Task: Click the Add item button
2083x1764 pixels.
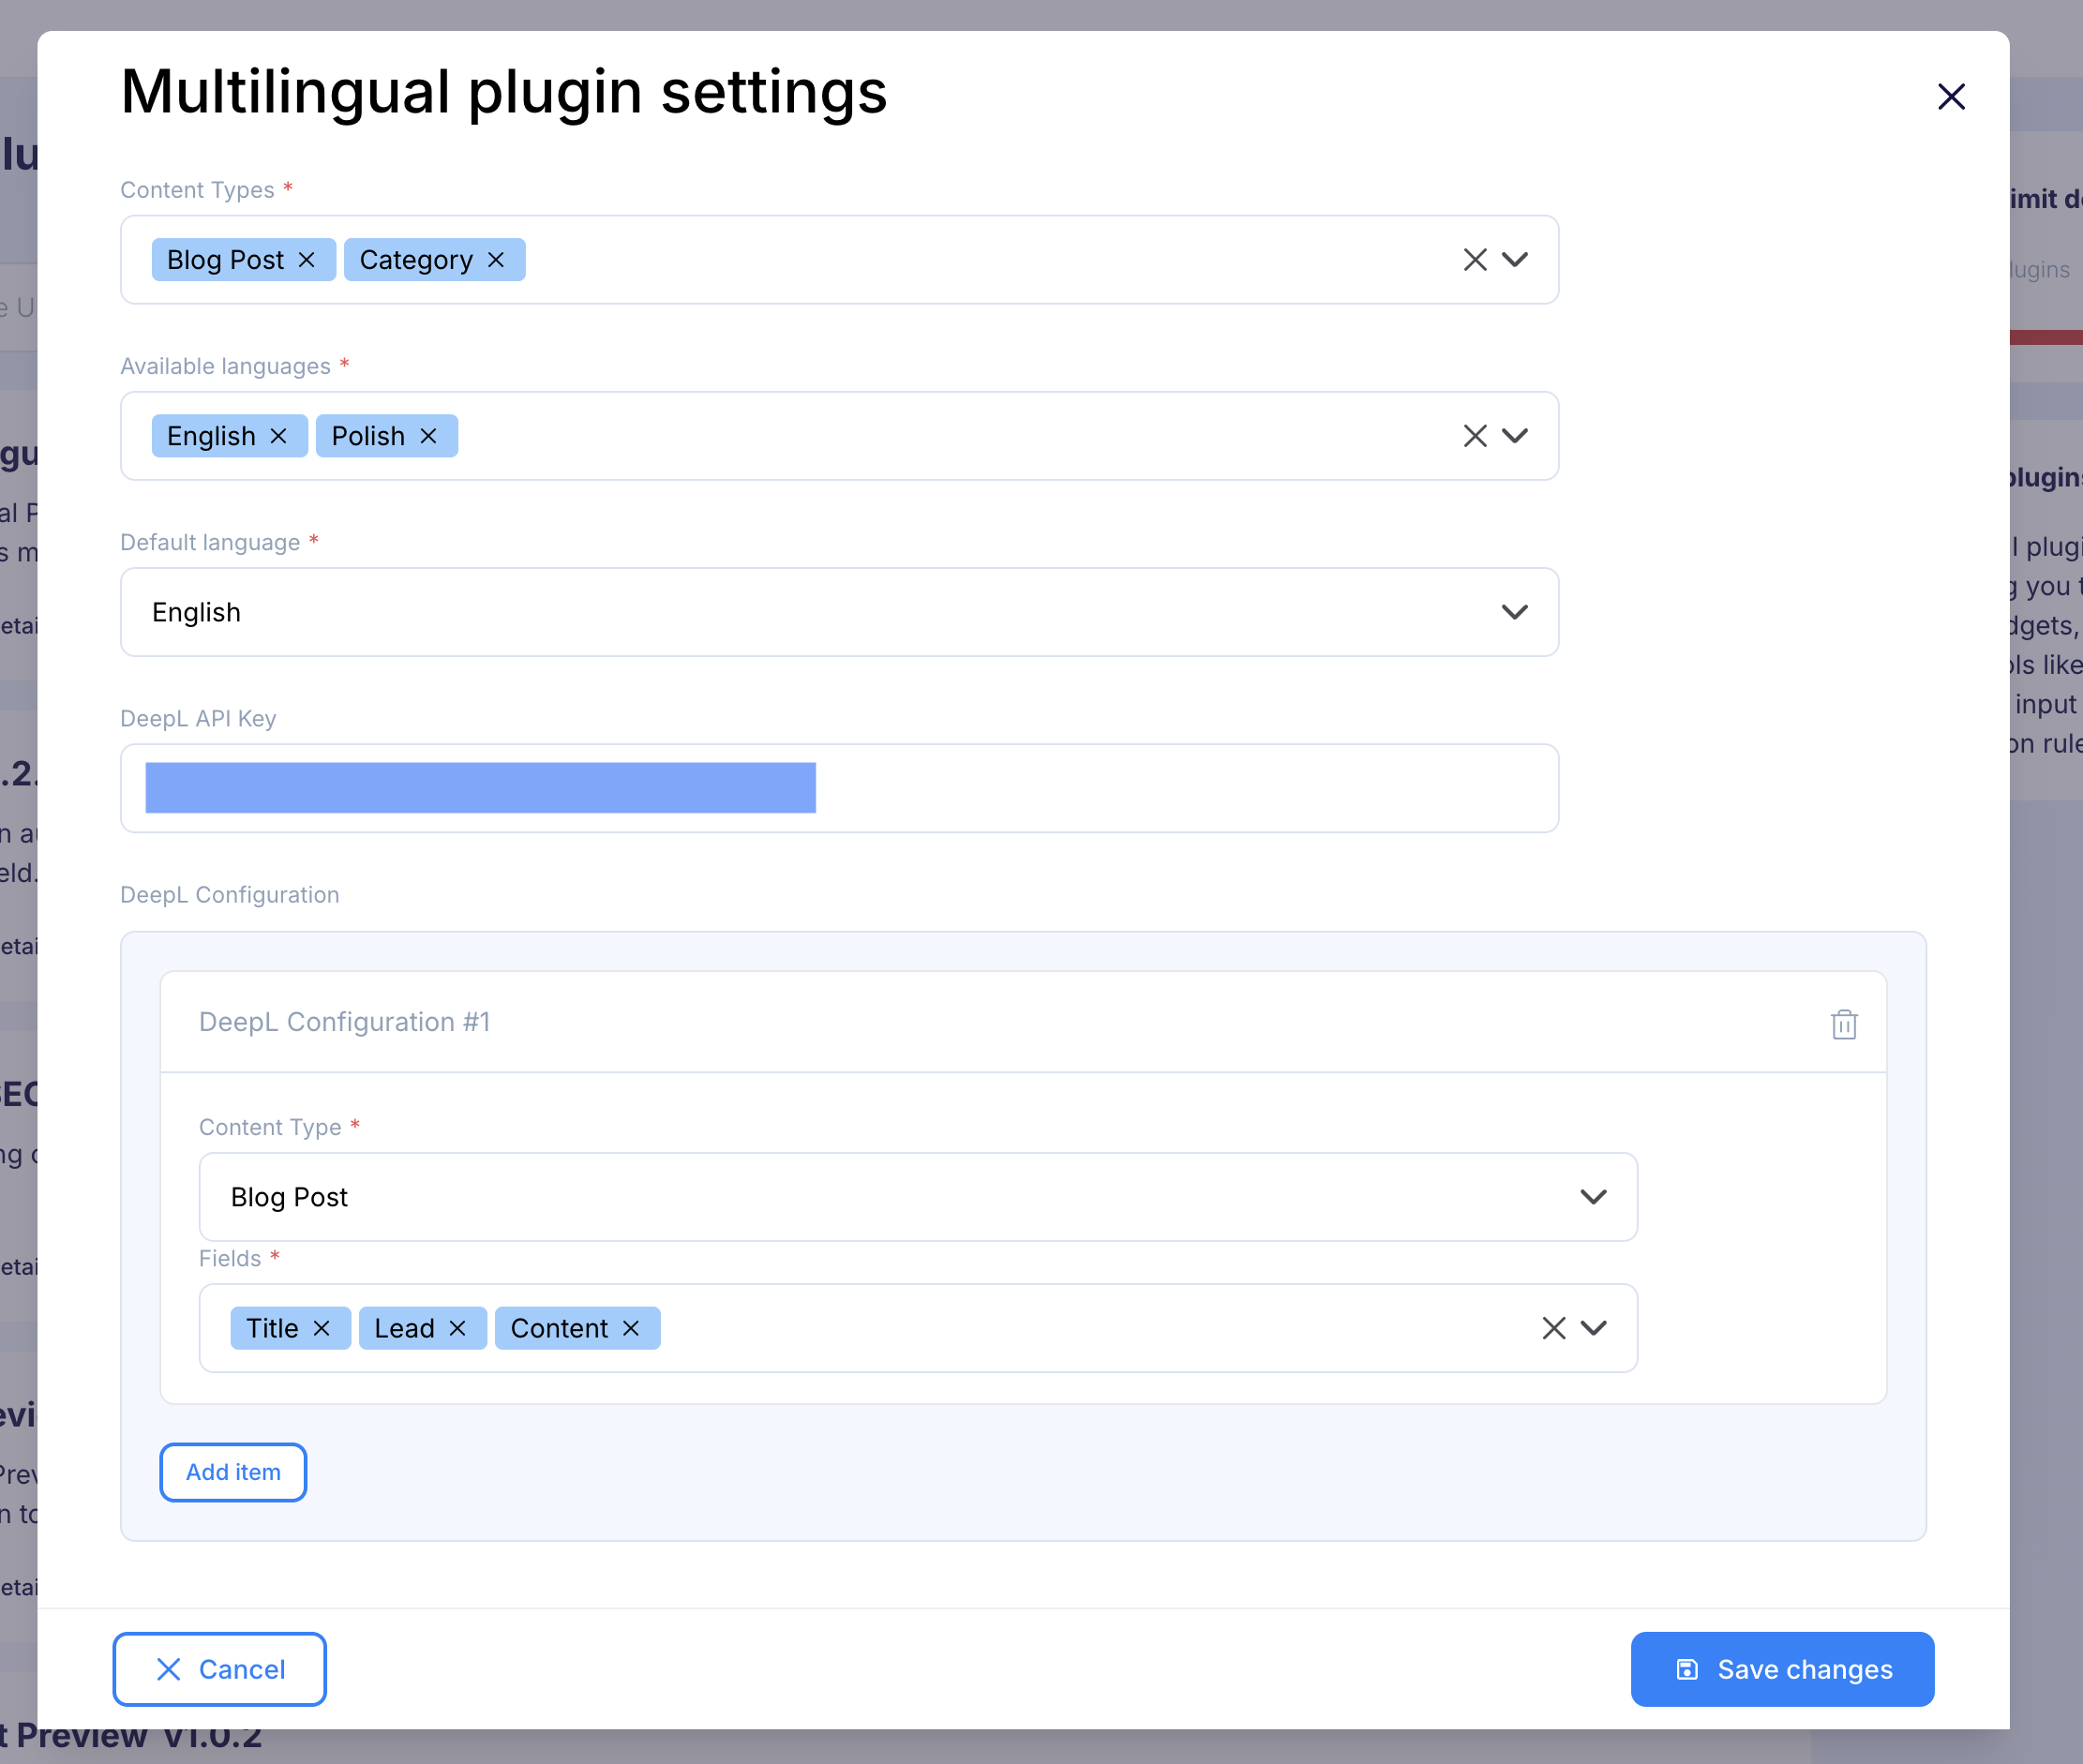Action: click(233, 1472)
